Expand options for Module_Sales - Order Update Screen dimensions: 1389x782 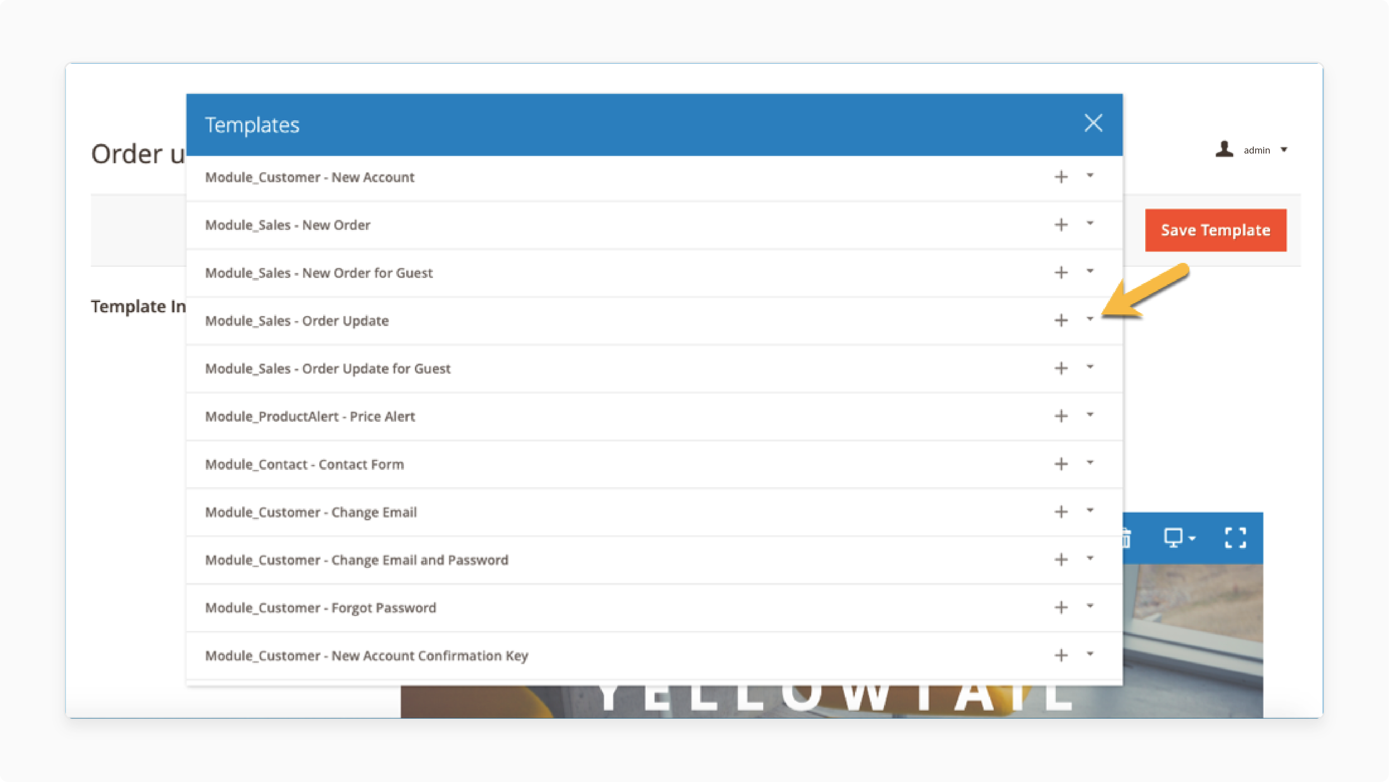click(x=1090, y=319)
